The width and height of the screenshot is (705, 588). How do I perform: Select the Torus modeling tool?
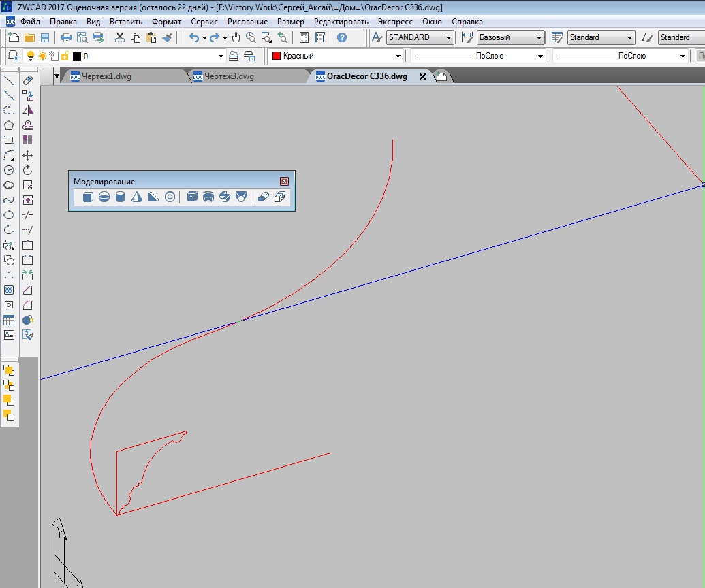click(170, 197)
